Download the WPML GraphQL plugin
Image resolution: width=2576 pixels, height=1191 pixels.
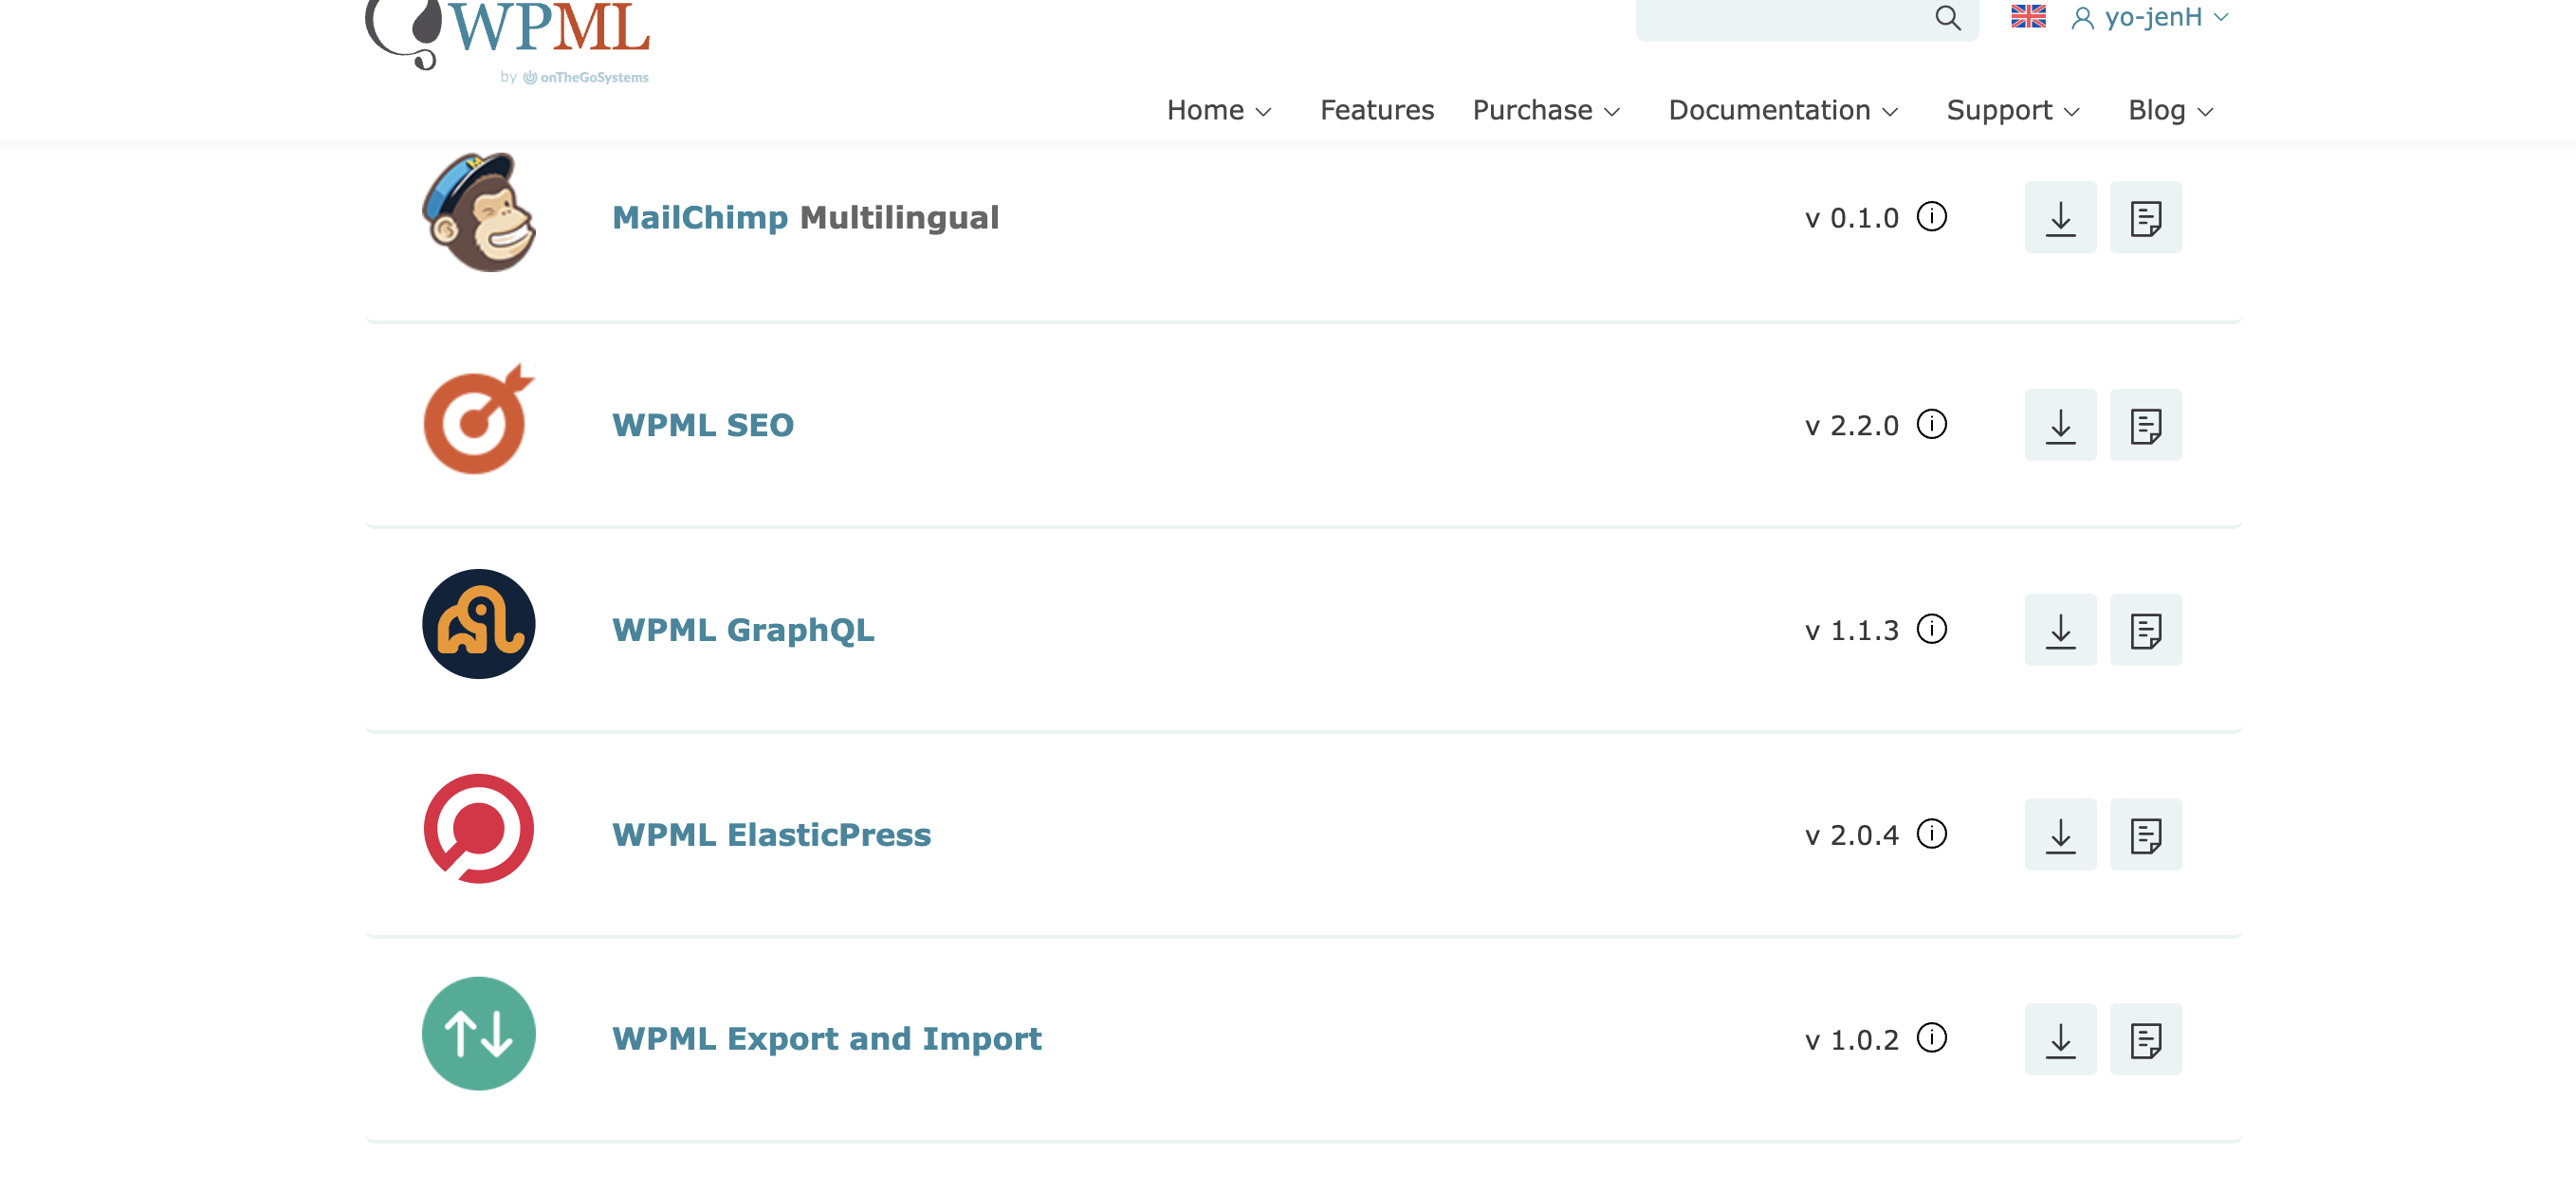[x=2060, y=630]
